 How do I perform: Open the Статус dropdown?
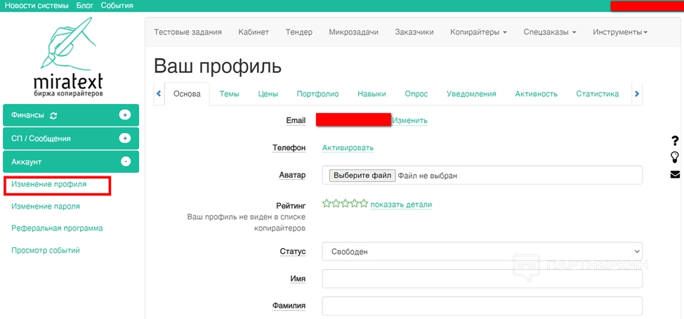coord(482,252)
